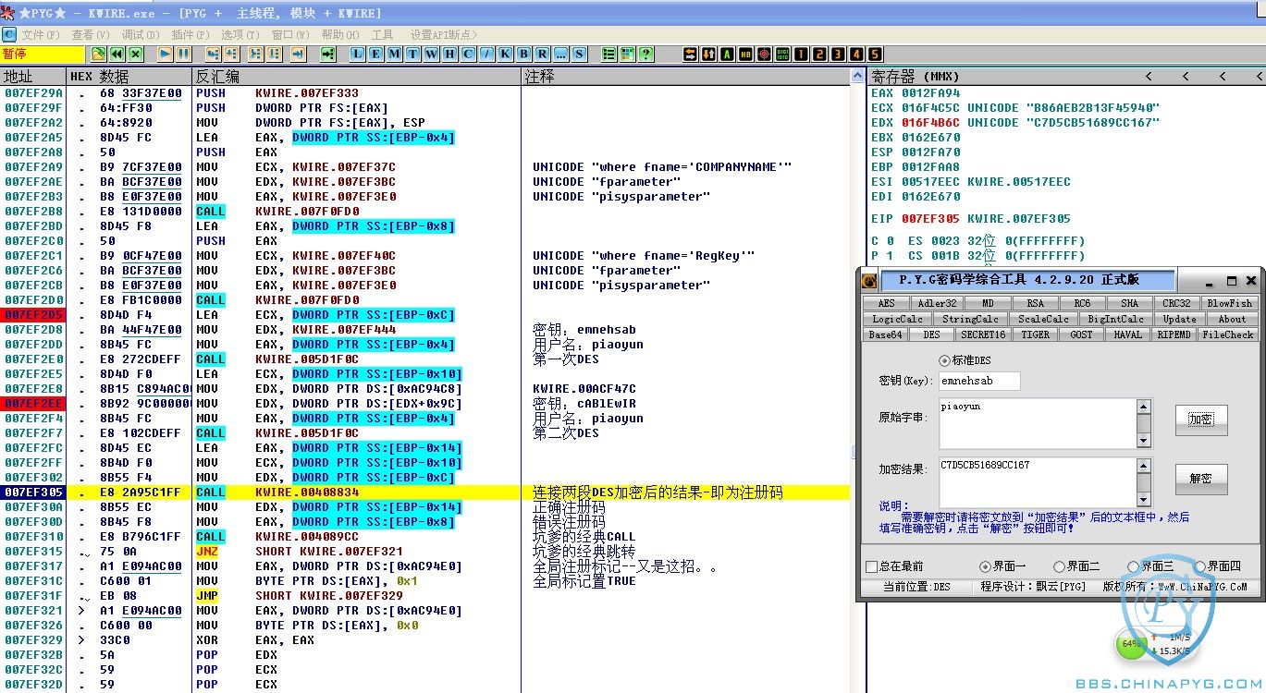Click the Run (play) debugger icon
This screenshot has width=1266, height=693.
coord(165,54)
